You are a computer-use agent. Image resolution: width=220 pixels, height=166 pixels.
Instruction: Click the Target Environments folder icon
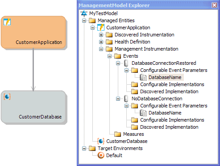point(92,148)
